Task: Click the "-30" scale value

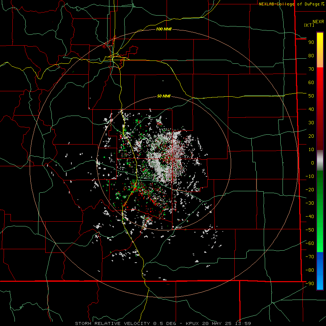Action: (310, 203)
